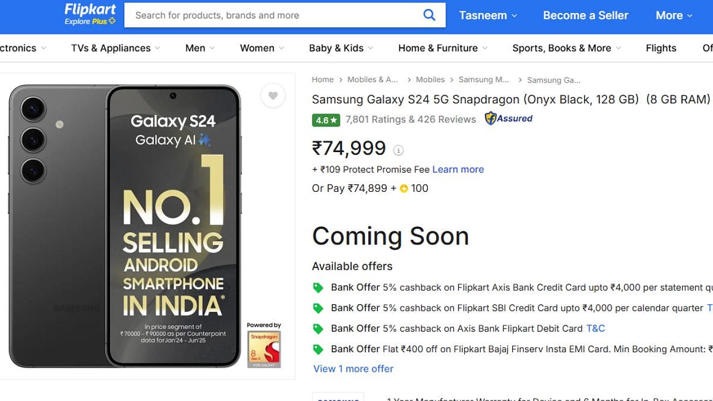713x401 pixels.
Task: Open the Home & Furniture category menu
Action: point(443,48)
